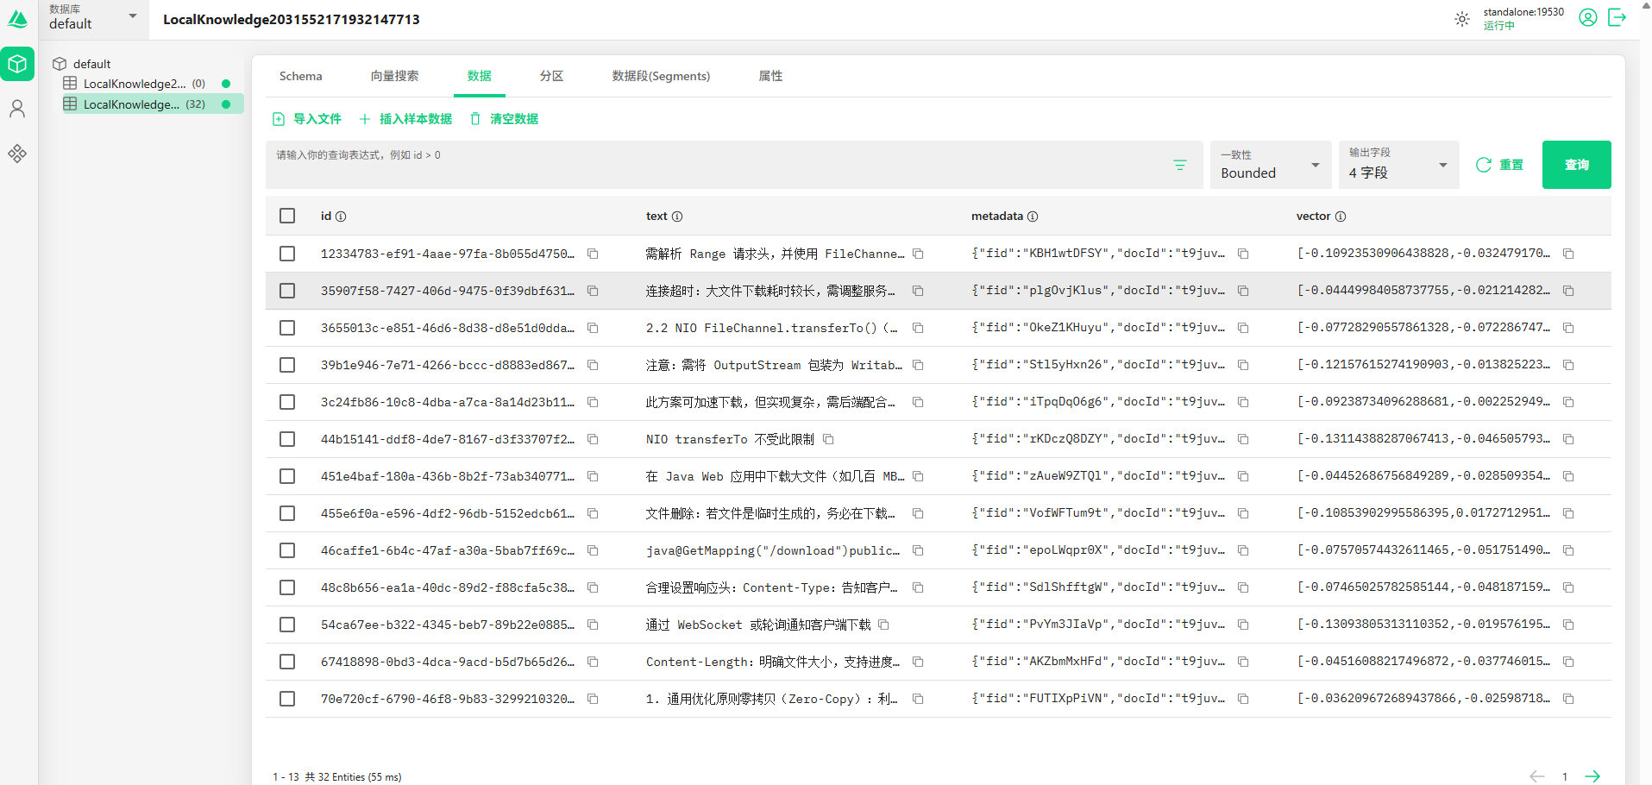Open user account via the avatar icon
Viewport: 1652px width, 785px height.
(1587, 17)
